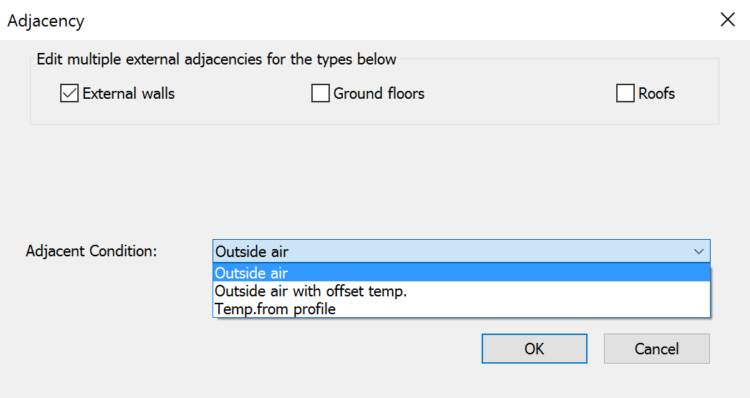
Task: Choose Outside air with offset temp.
Action: pyautogui.click(x=311, y=291)
